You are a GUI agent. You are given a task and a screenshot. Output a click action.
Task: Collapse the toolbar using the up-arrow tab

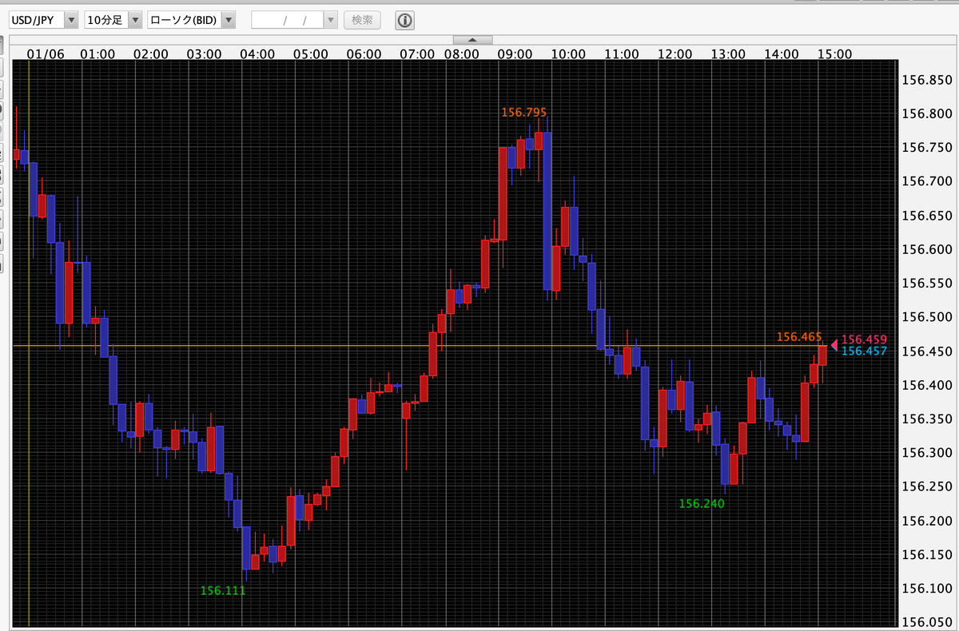tap(472, 38)
